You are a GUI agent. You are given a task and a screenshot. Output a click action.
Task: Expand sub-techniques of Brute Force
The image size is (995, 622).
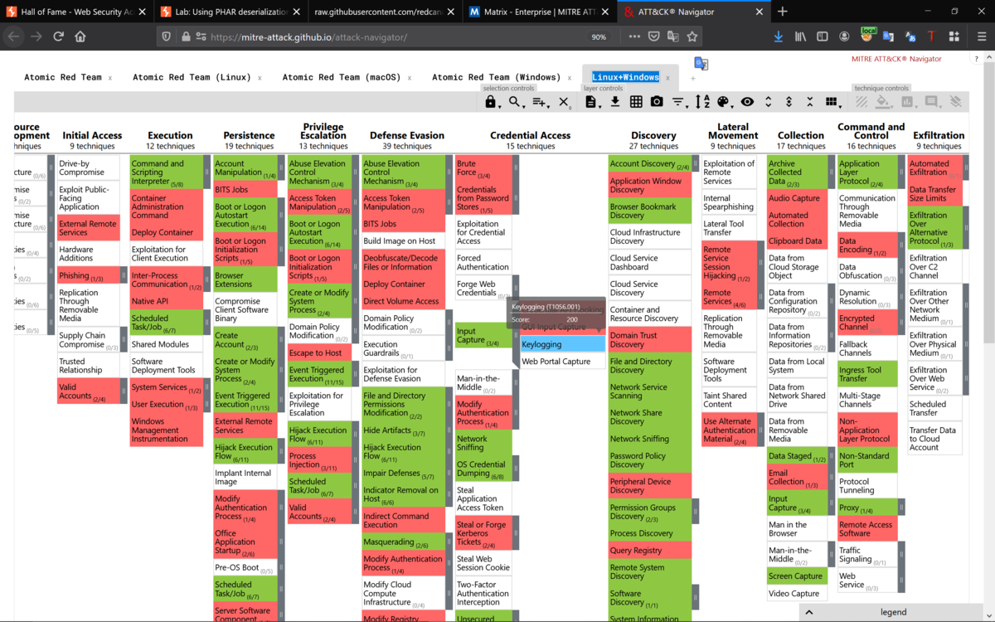(516, 168)
